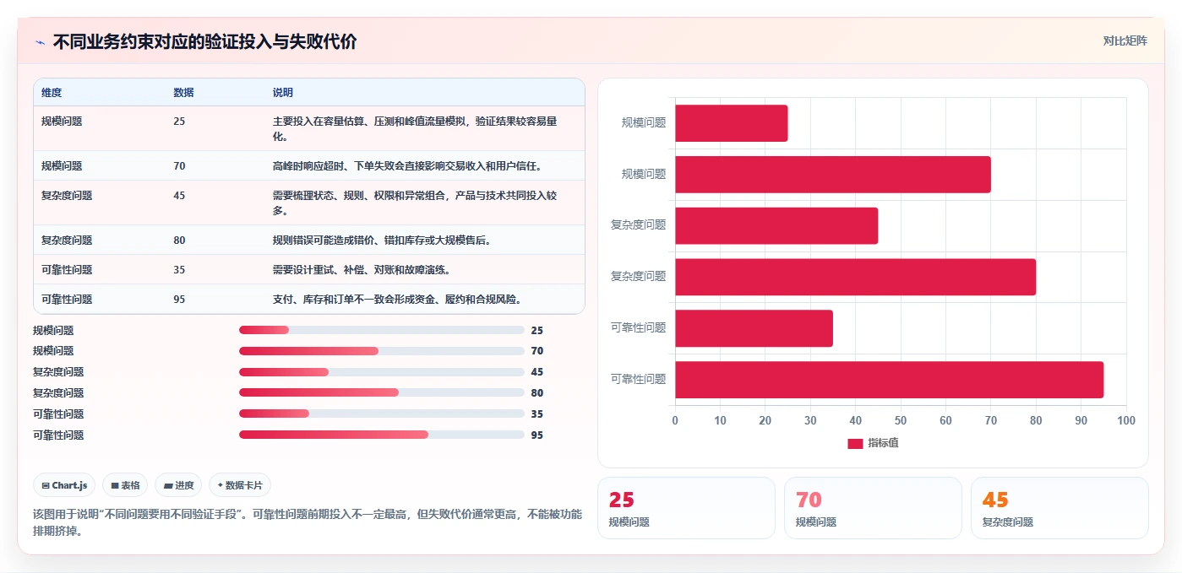The width and height of the screenshot is (1182, 573).
Task: Click description starting 支付、库存和订单不一致
Action: click(397, 300)
